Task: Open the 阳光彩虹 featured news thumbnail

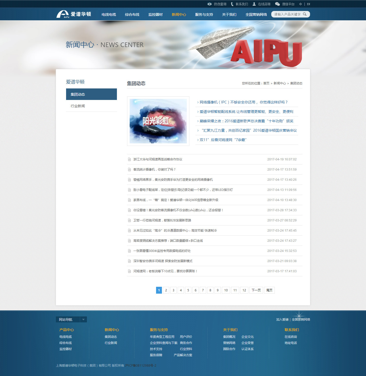Action: [158, 121]
